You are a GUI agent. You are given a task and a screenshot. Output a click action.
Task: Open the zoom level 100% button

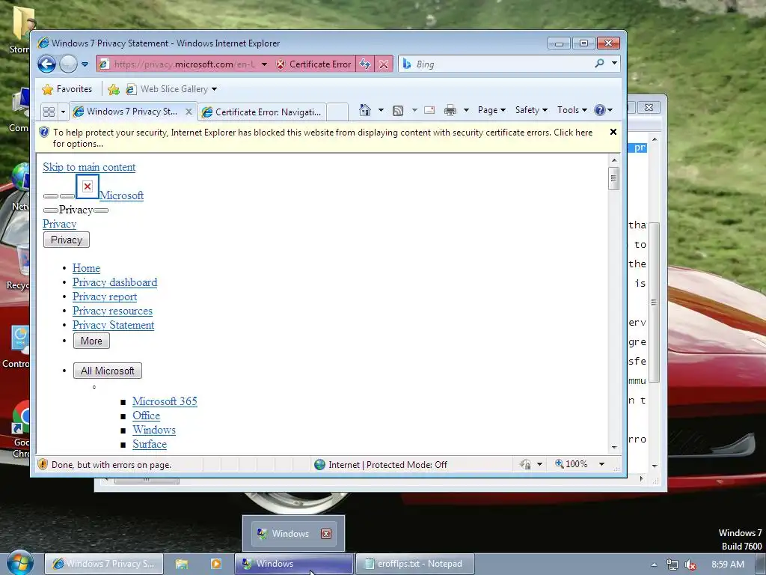tap(571, 464)
